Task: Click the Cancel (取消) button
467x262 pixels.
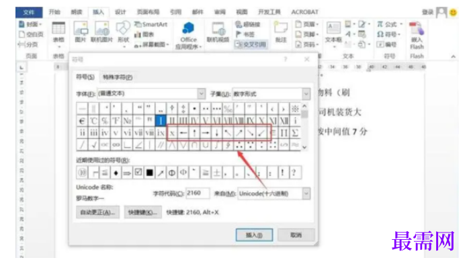Action: point(296,235)
